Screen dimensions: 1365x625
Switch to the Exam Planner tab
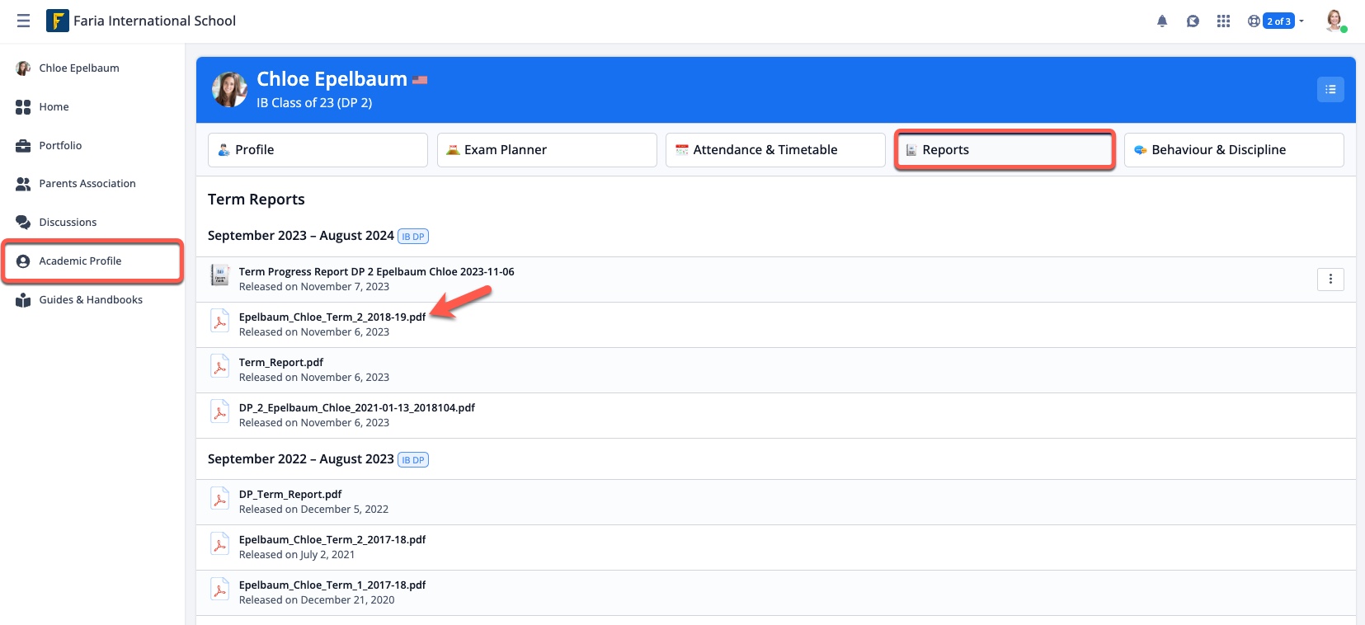[546, 150]
